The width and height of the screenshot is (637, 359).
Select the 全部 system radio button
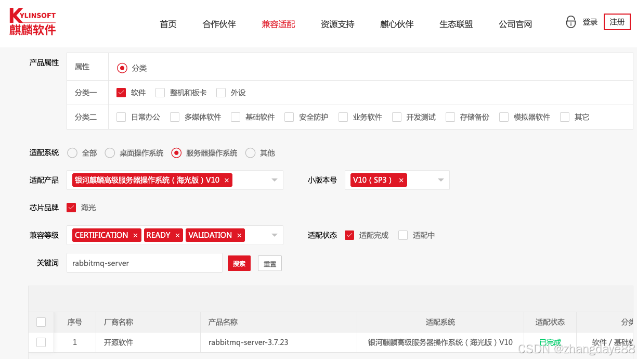(x=72, y=153)
